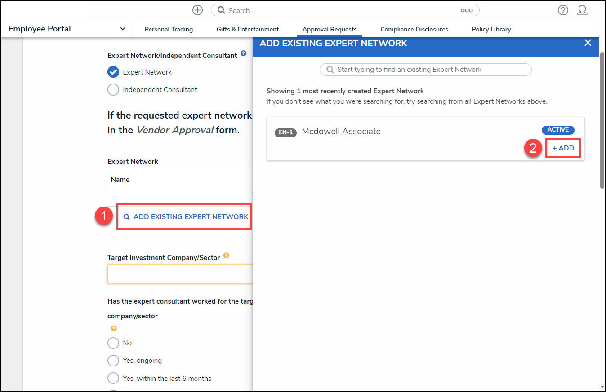Choose the 'No' radio option
Viewport: 606px width, 392px height.
click(x=113, y=343)
